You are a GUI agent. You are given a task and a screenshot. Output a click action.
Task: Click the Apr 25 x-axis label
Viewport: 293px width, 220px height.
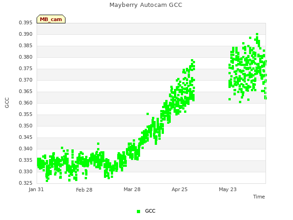pyautogui.click(x=179, y=189)
